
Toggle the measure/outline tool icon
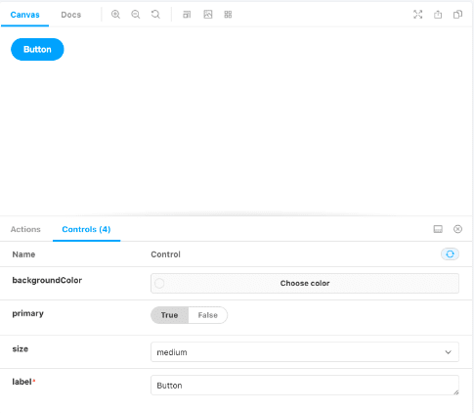187,15
